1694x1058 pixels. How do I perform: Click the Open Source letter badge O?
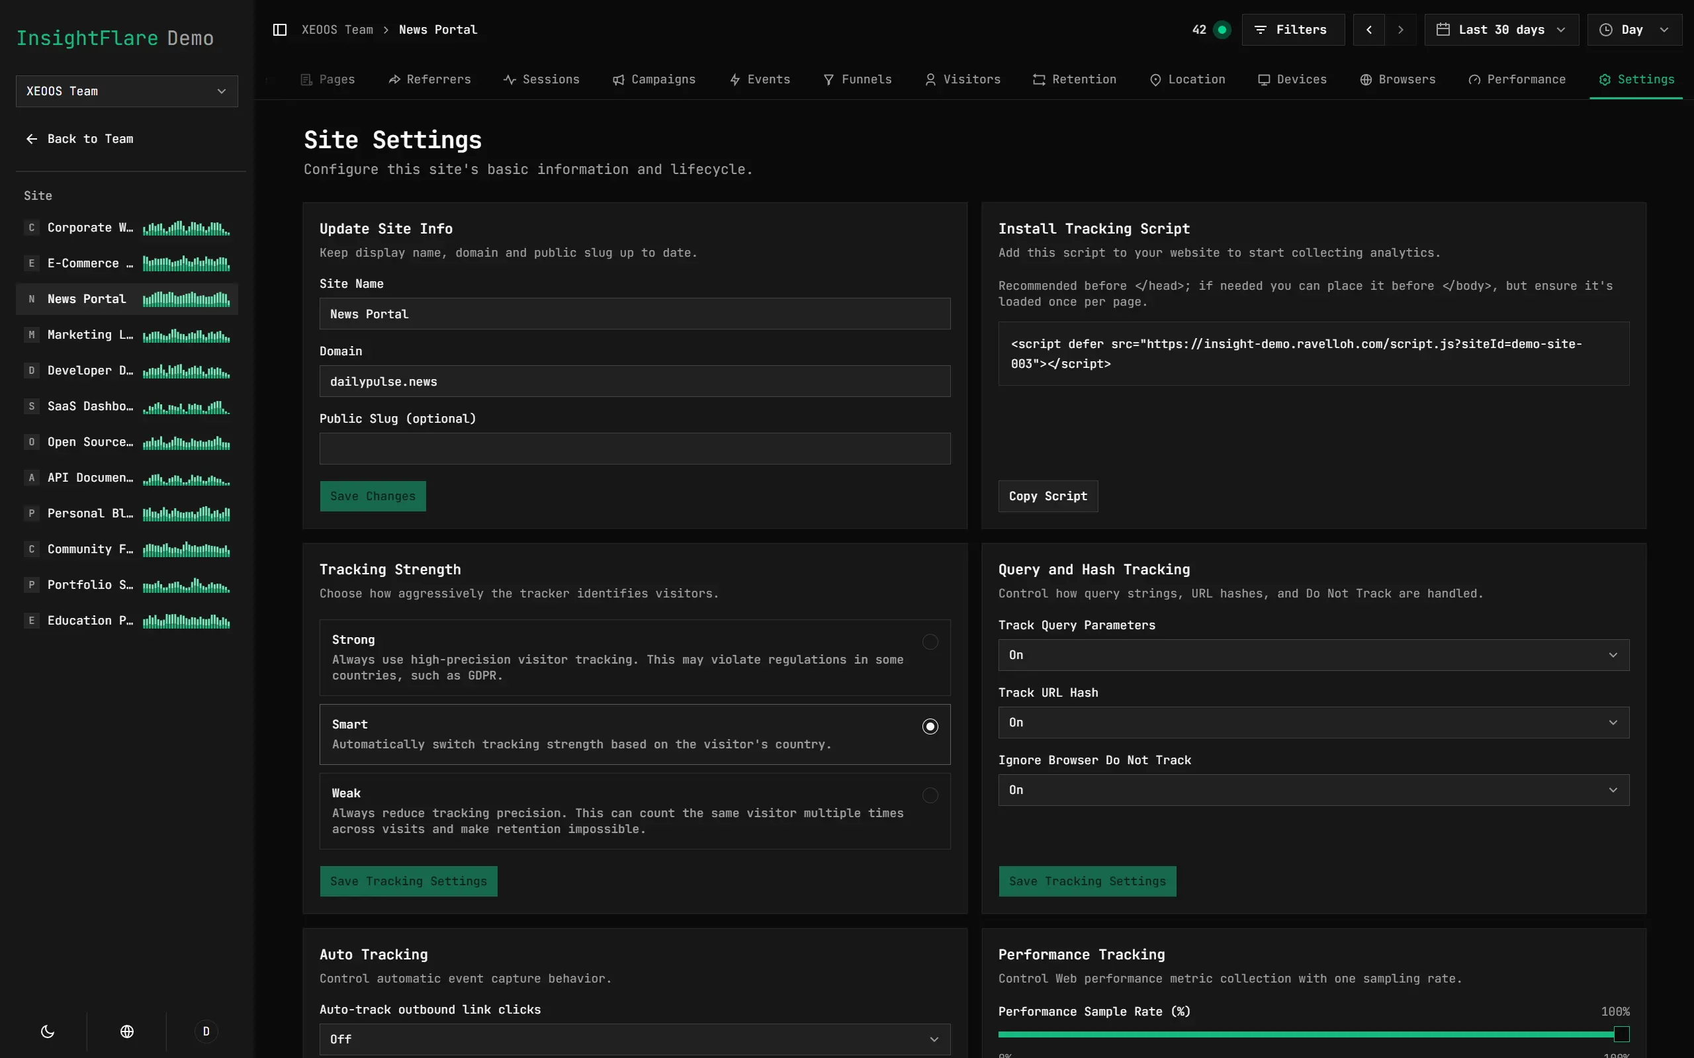point(32,441)
